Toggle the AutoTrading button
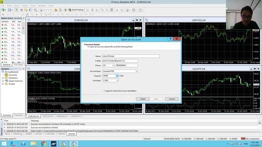Viewport: 262px width, 147px height. [76, 10]
